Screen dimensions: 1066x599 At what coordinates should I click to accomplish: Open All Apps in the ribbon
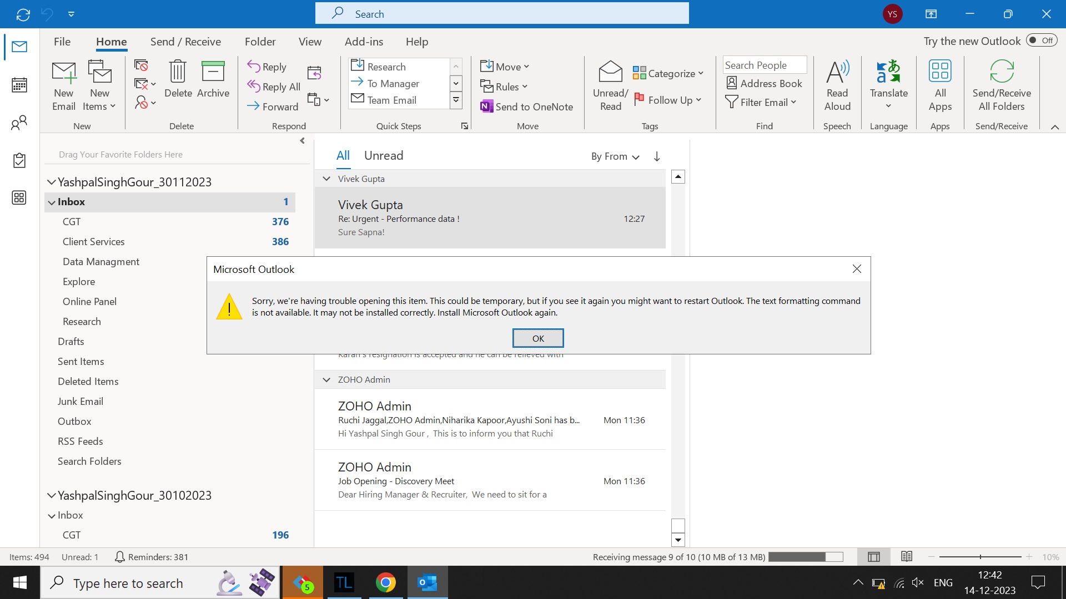click(940, 86)
